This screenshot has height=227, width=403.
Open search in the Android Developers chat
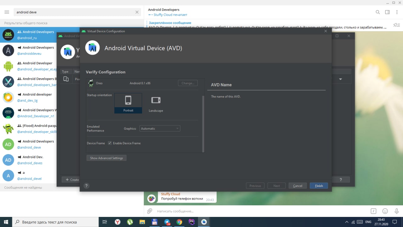tap(378, 12)
